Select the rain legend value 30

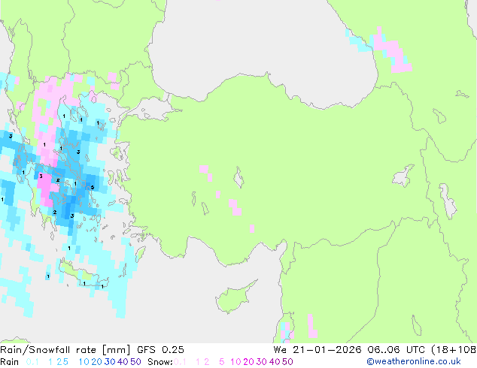(110, 362)
